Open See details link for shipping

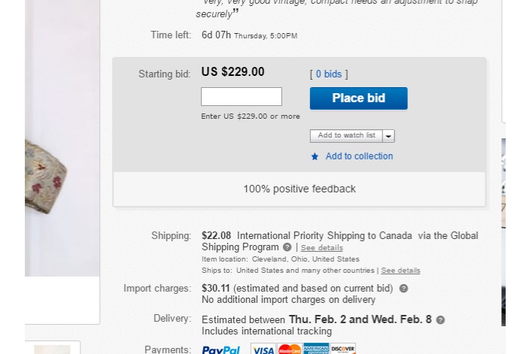click(x=321, y=248)
